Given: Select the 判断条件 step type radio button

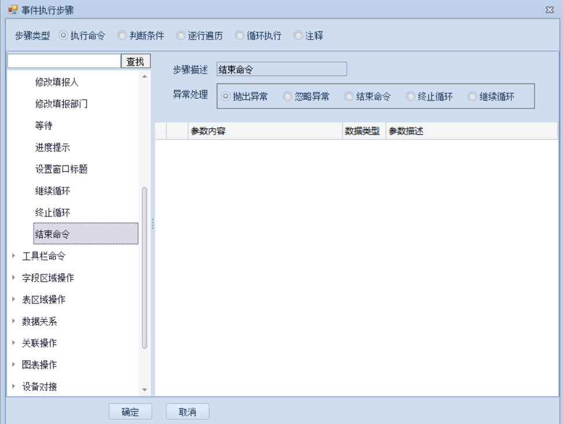Looking at the screenshot, I should [x=122, y=35].
